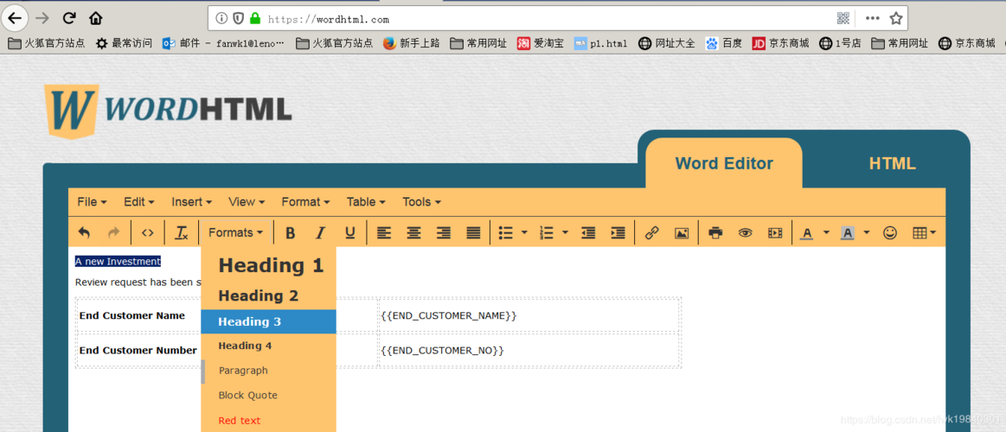
Task: Click the Clear formatting icon
Action: point(182,232)
